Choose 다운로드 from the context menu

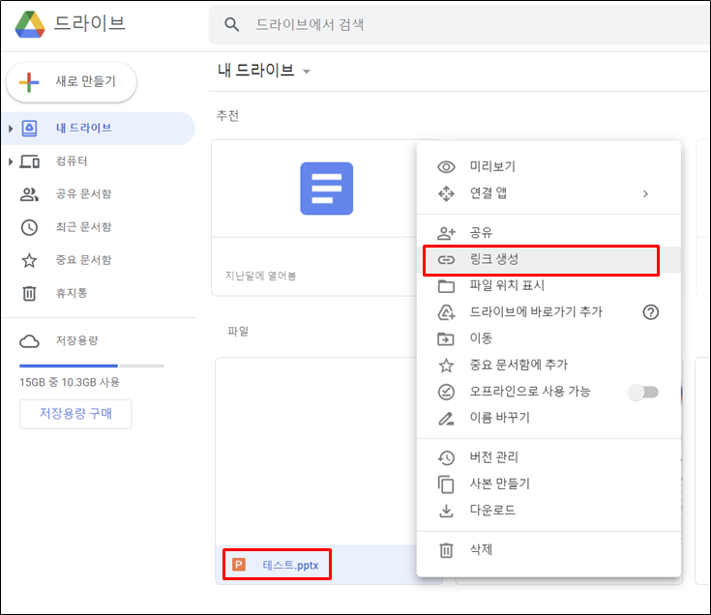coord(548,511)
